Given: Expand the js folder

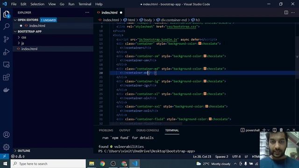Looking at the screenshot, I should click(19, 43).
